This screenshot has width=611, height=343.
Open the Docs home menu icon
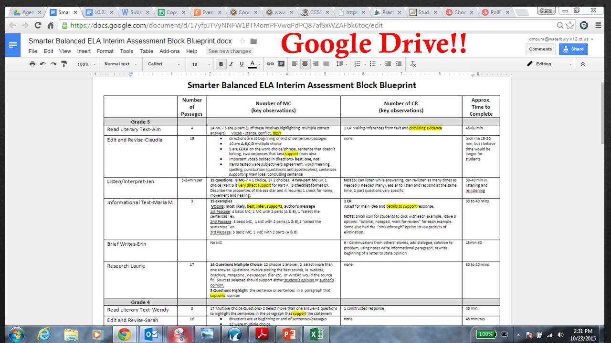[x=12, y=45]
